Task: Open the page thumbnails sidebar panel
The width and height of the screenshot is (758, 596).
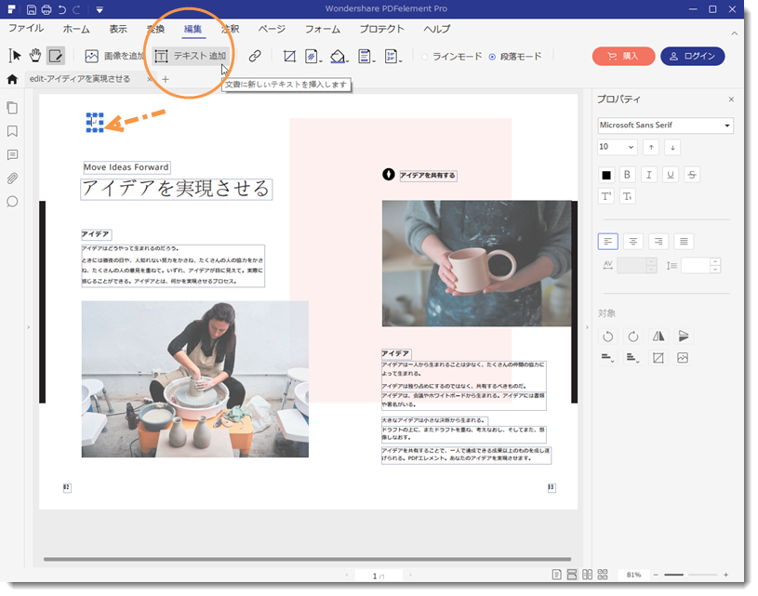Action: (x=13, y=108)
